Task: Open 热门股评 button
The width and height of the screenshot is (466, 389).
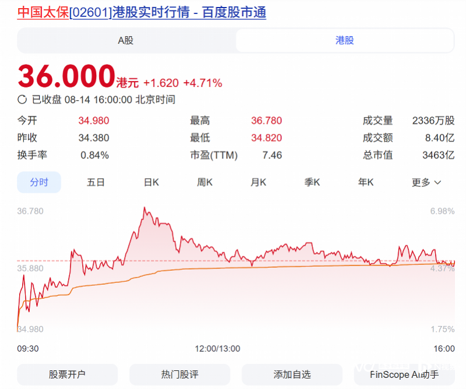Action: pyautogui.click(x=179, y=374)
